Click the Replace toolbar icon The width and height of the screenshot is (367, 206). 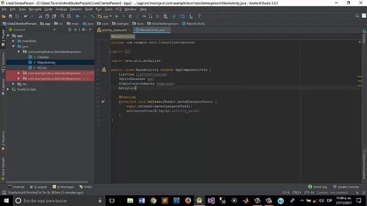point(69,17)
